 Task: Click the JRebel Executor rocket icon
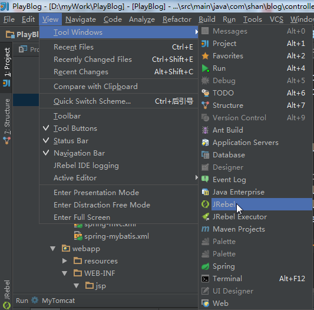(x=205, y=217)
